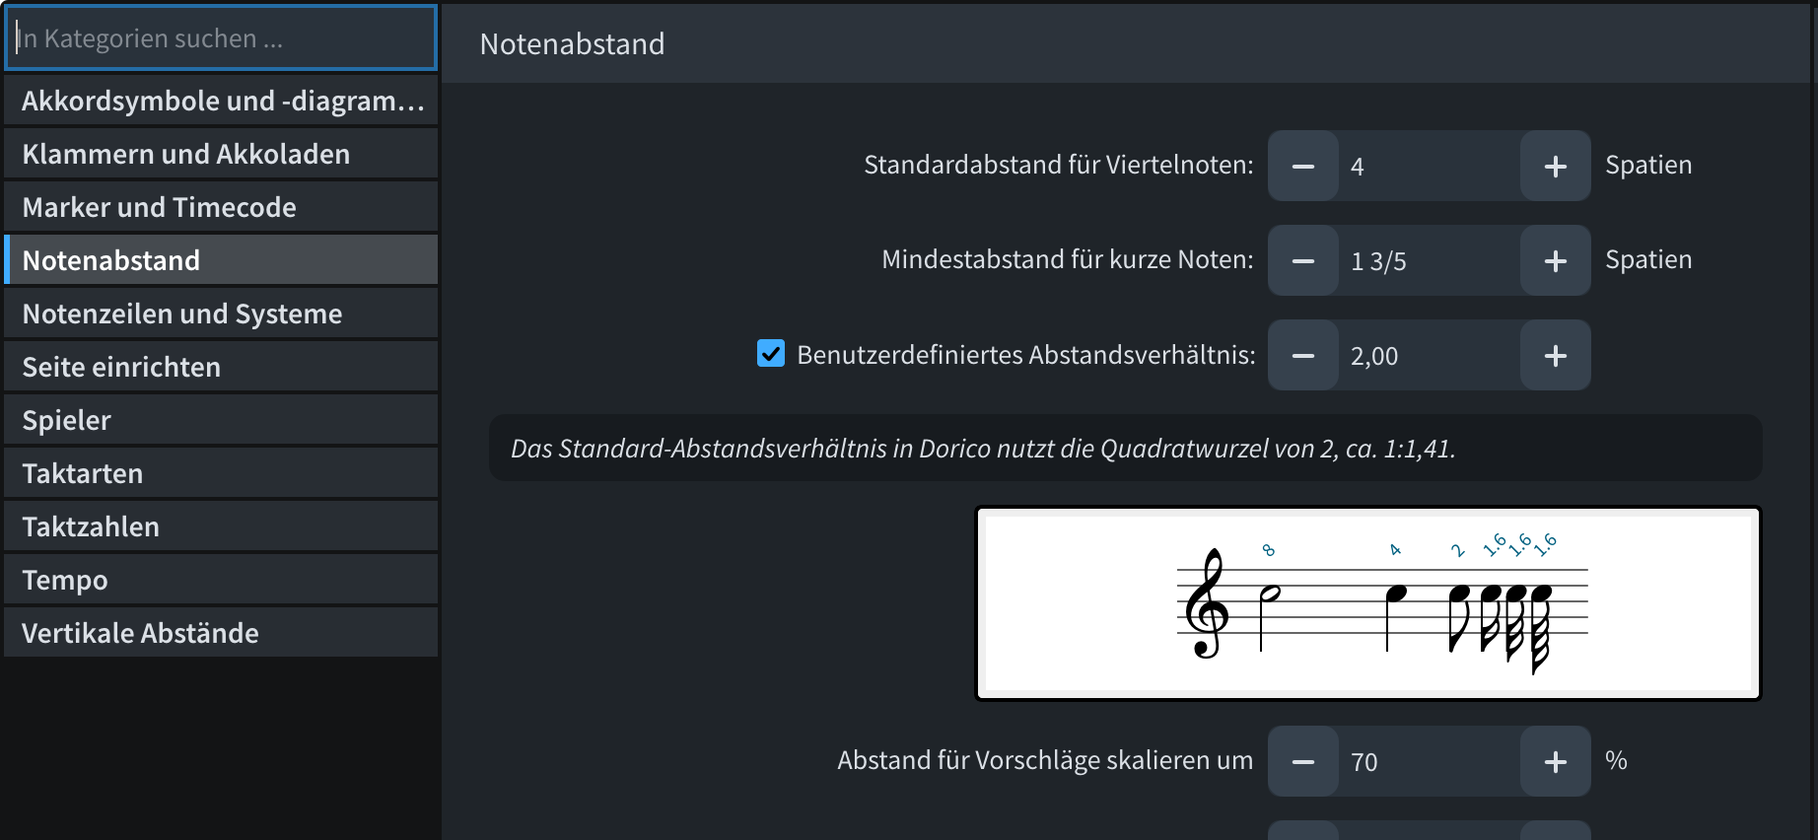Decrease Benutzerdefiniertes Abstandsverhältnis value

pos(1302,356)
